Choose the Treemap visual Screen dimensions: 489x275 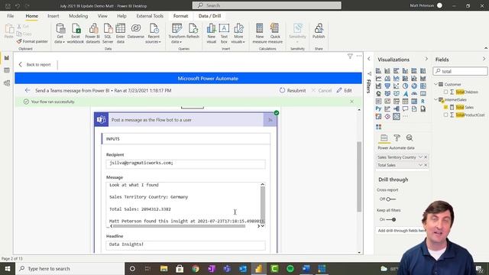(423, 86)
